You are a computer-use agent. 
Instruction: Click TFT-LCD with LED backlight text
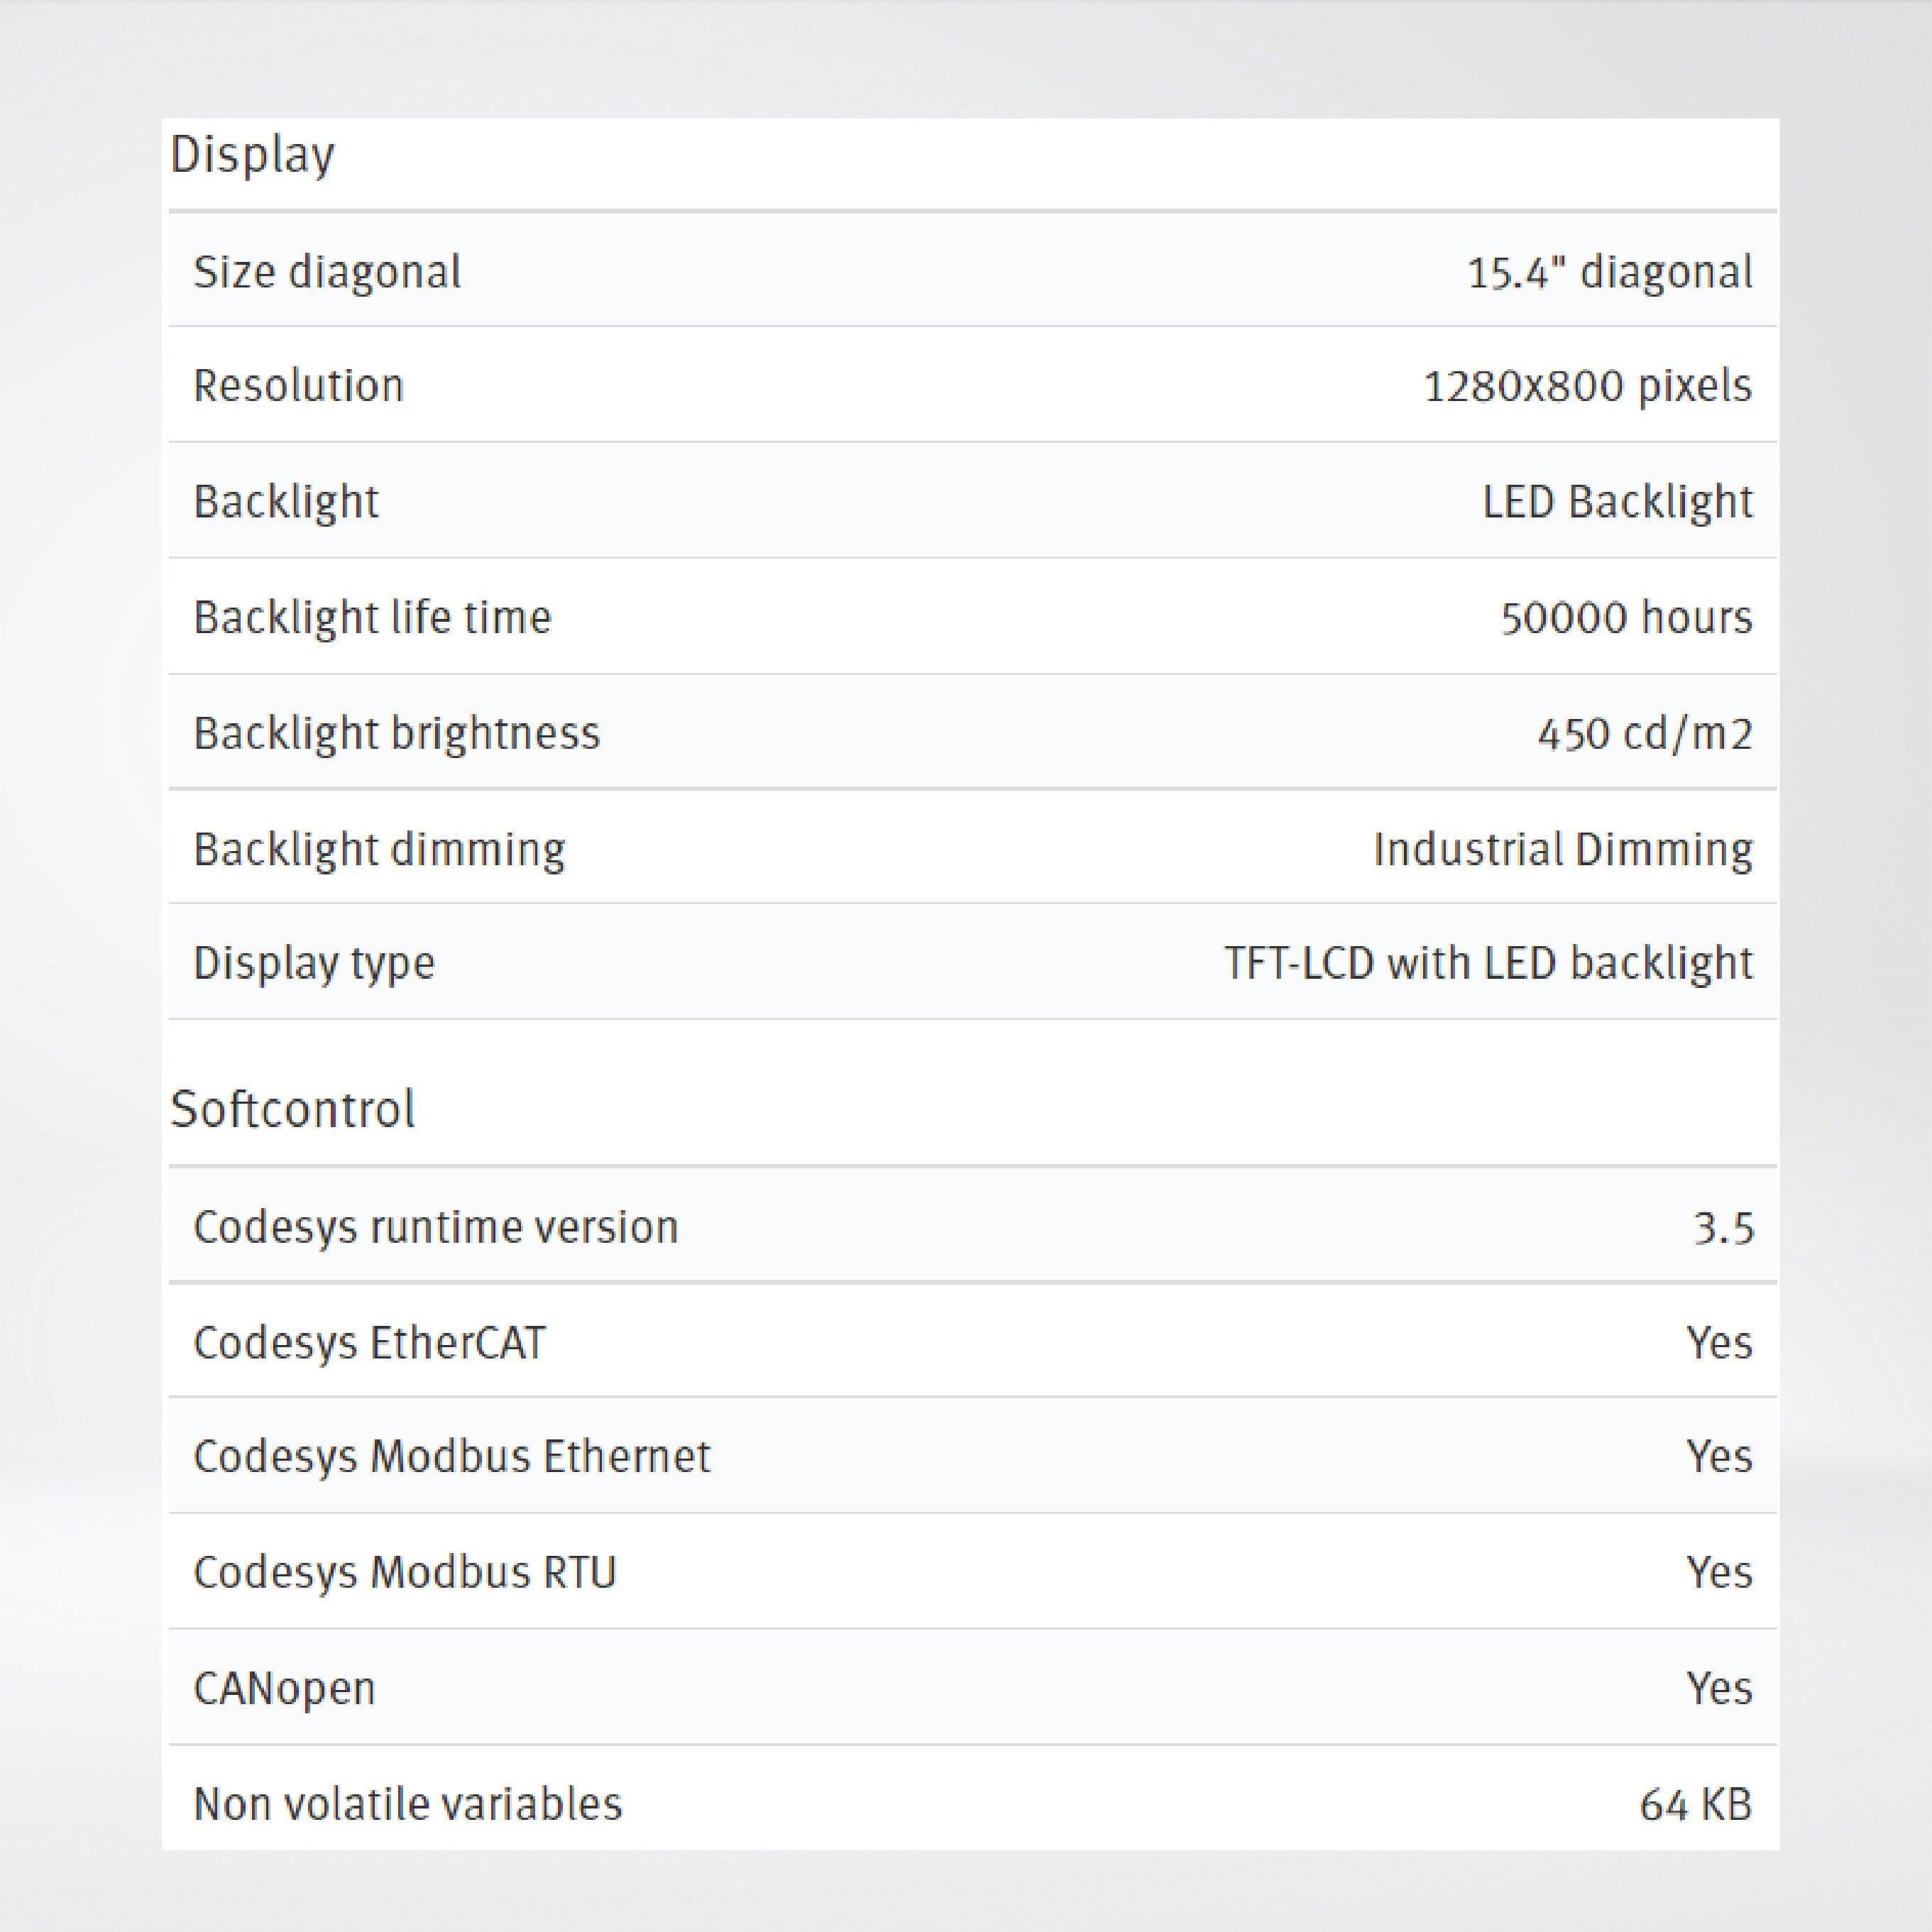tap(1488, 963)
